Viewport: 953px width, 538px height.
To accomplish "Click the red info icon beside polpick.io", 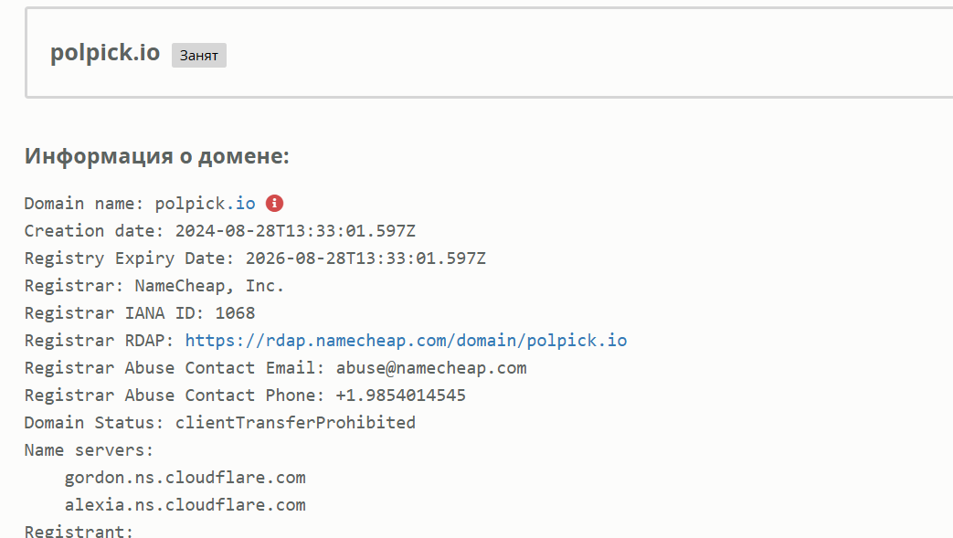I will (x=274, y=203).
